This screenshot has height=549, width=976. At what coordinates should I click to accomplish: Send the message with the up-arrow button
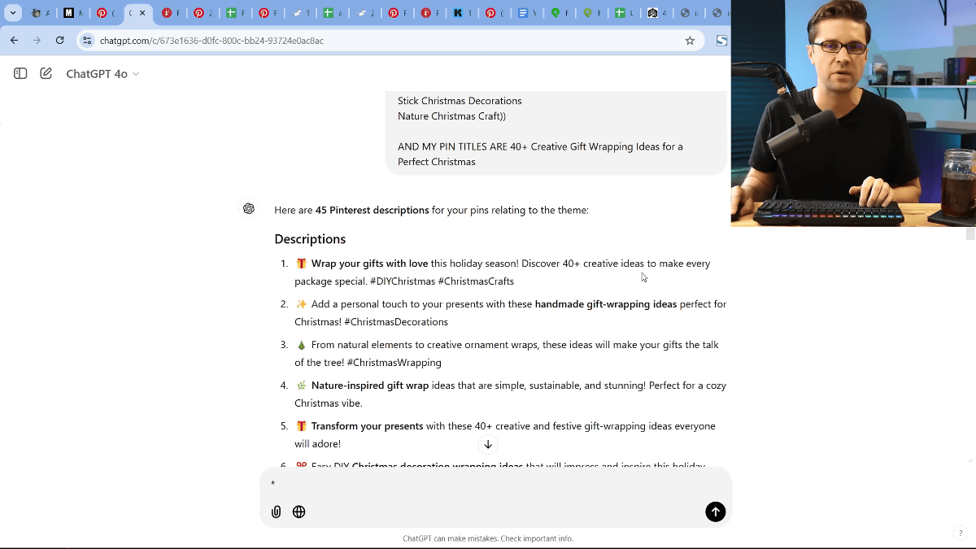[x=715, y=512]
